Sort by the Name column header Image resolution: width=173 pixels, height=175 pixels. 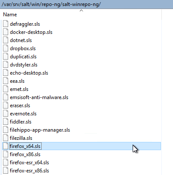click(x=10, y=15)
